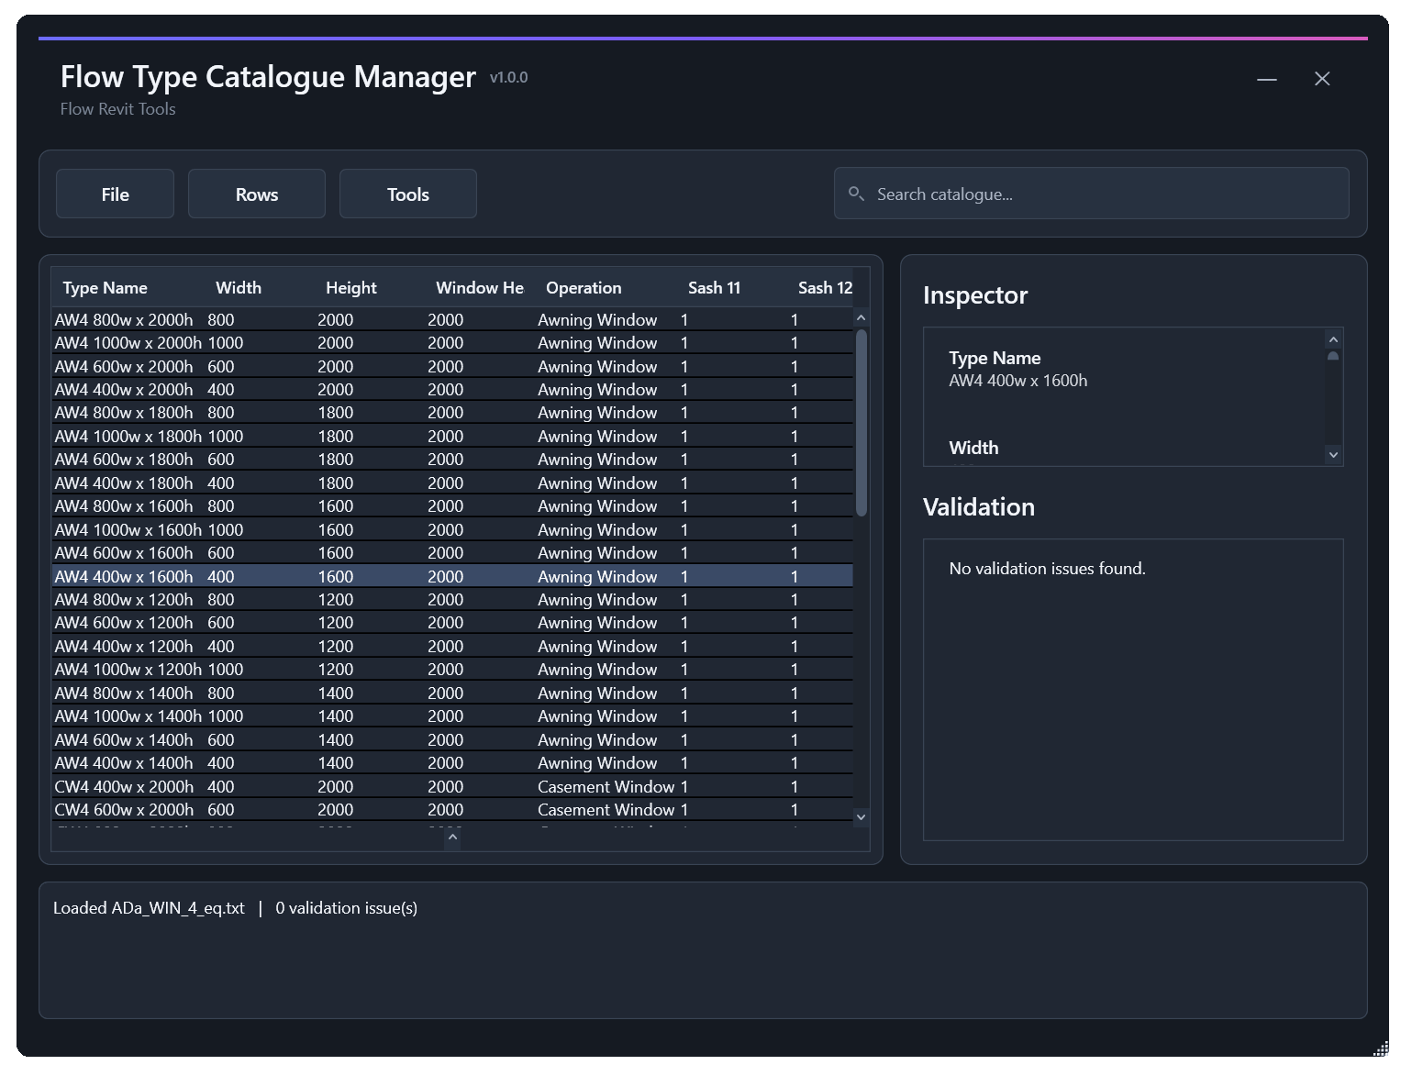Click the Sash 11 column header
Image resolution: width=1412 pixels, height=1076 pixels.
tap(734, 288)
